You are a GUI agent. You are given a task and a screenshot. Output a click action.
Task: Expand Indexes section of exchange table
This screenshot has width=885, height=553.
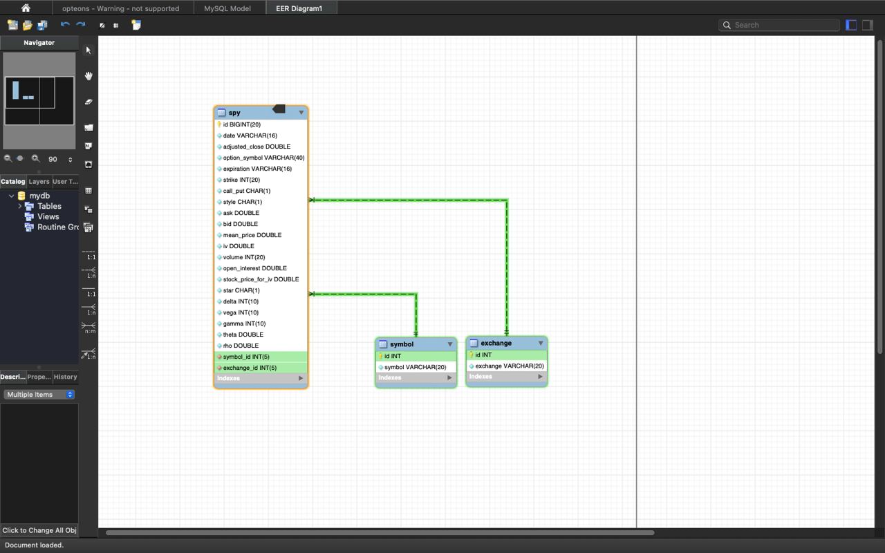(x=541, y=377)
